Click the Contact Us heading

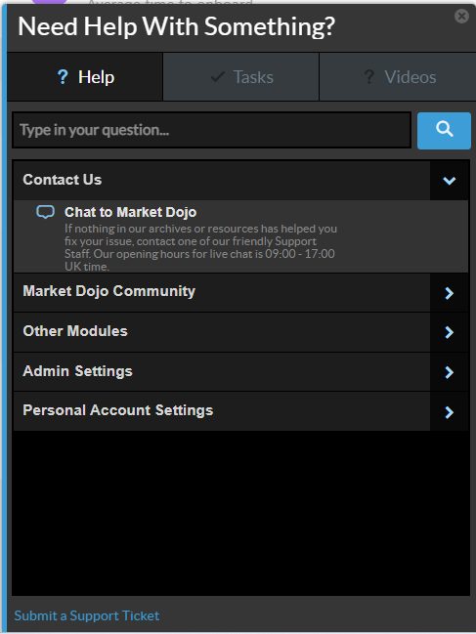coord(63,180)
